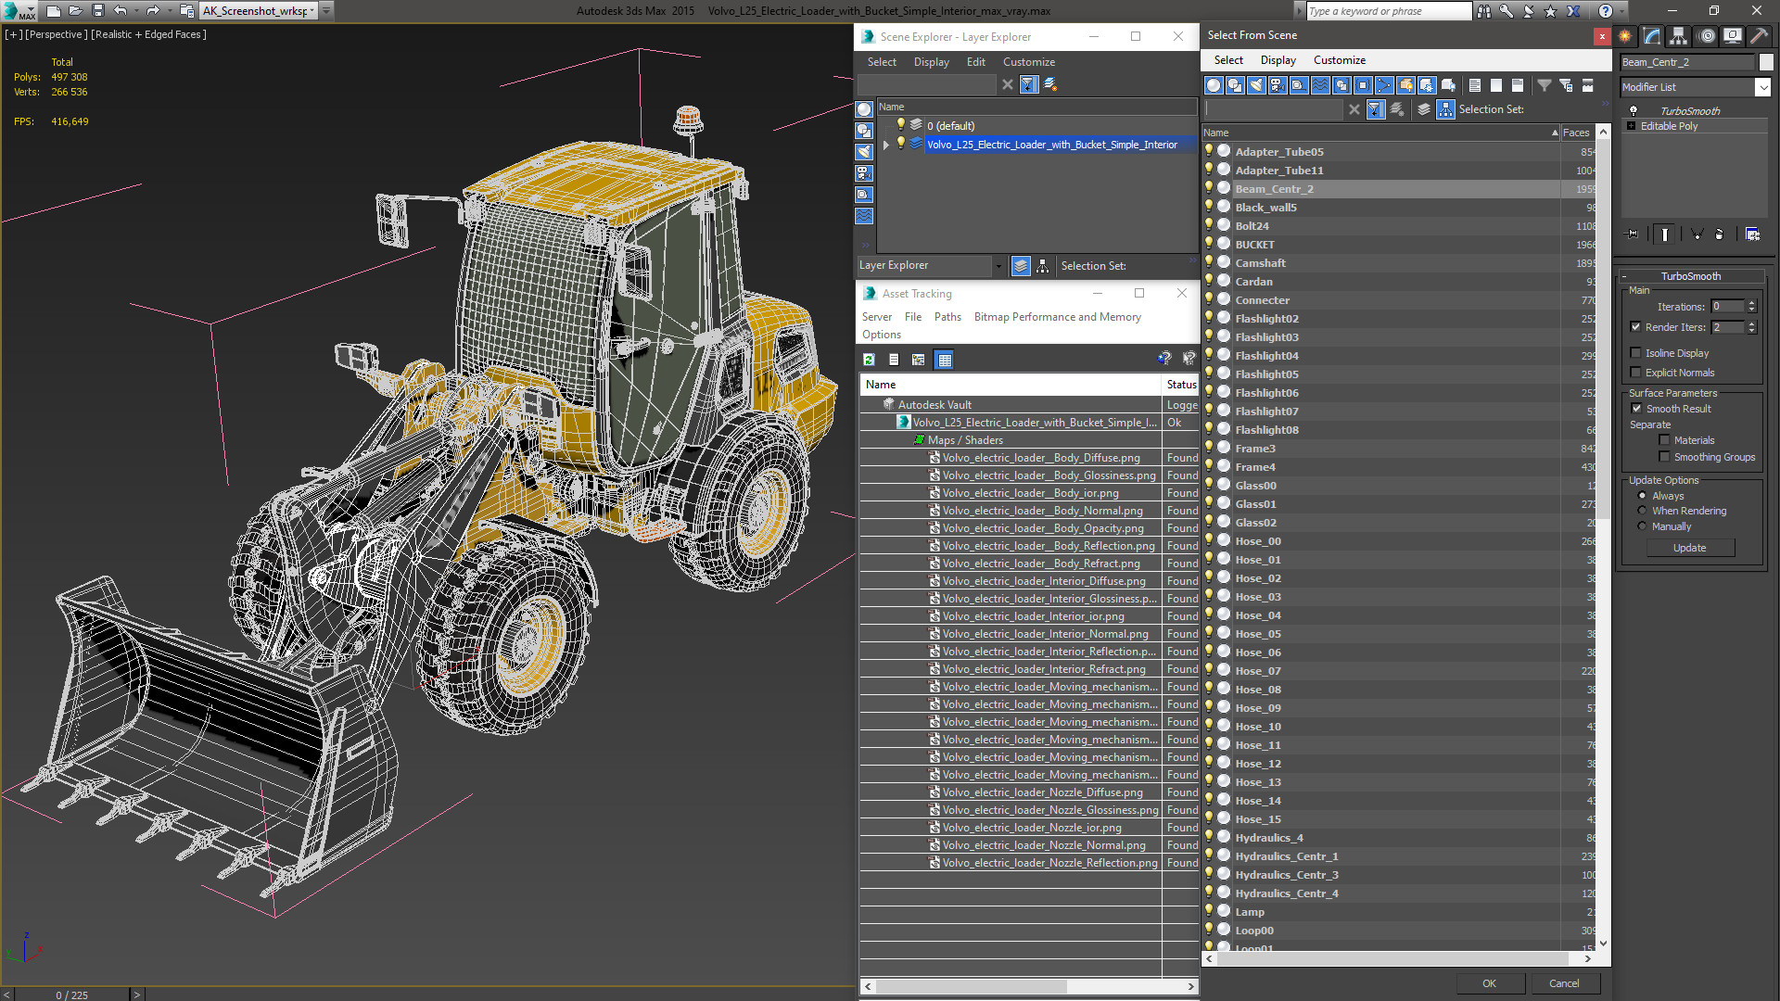
Task: Click Select None icon in Select From Scene
Action: 1496,85
